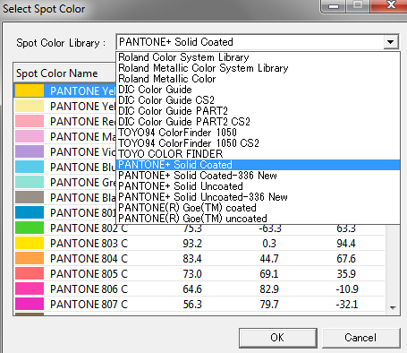Click the light pink PANTONE Red swatch
The width and height of the screenshot is (407, 353).
tap(30, 121)
